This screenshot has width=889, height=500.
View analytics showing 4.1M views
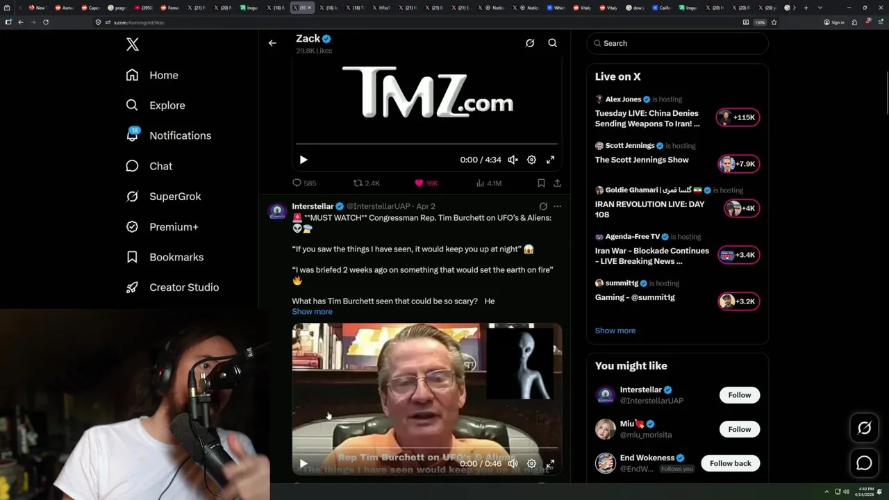click(x=488, y=183)
